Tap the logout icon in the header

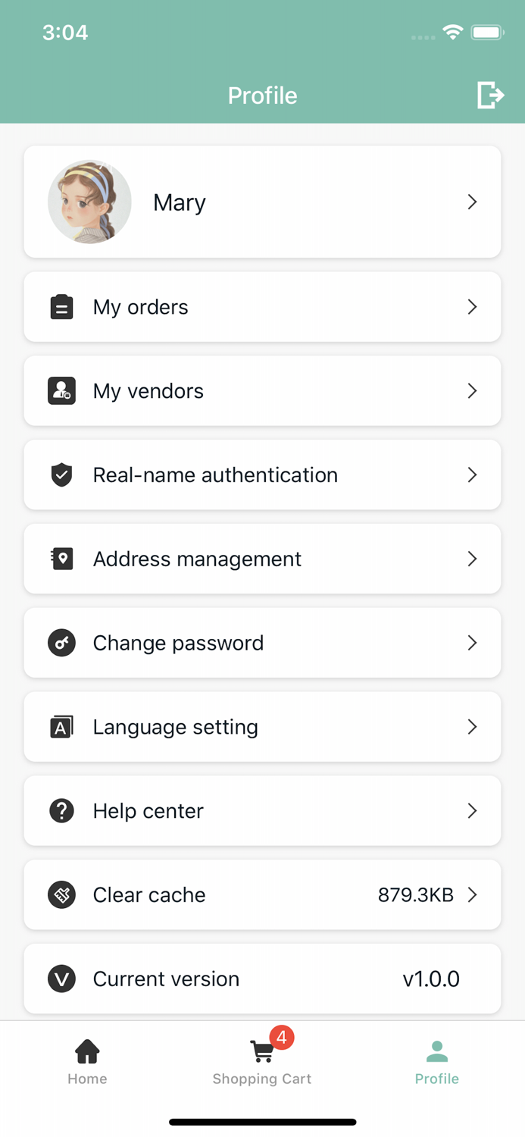coord(491,95)
